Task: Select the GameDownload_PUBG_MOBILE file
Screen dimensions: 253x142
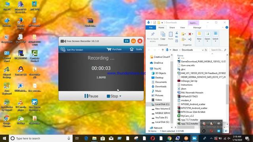Action: point(202,62)
